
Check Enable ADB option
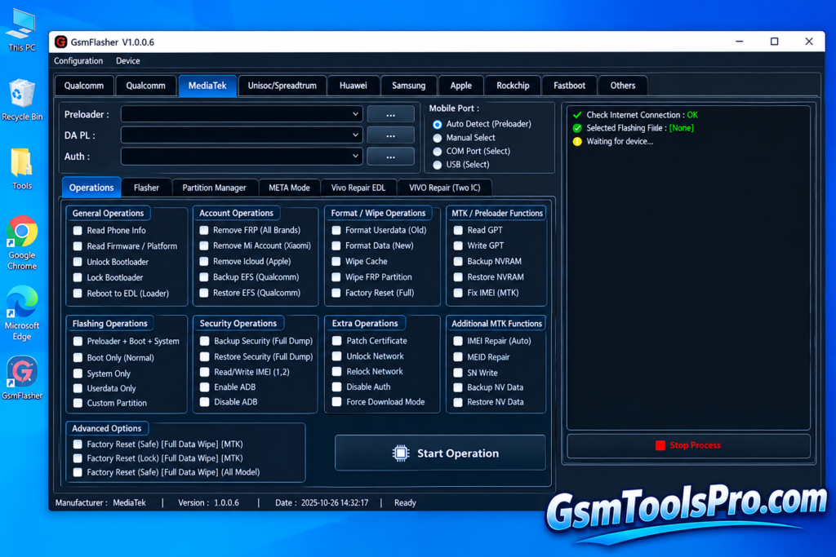204,387
